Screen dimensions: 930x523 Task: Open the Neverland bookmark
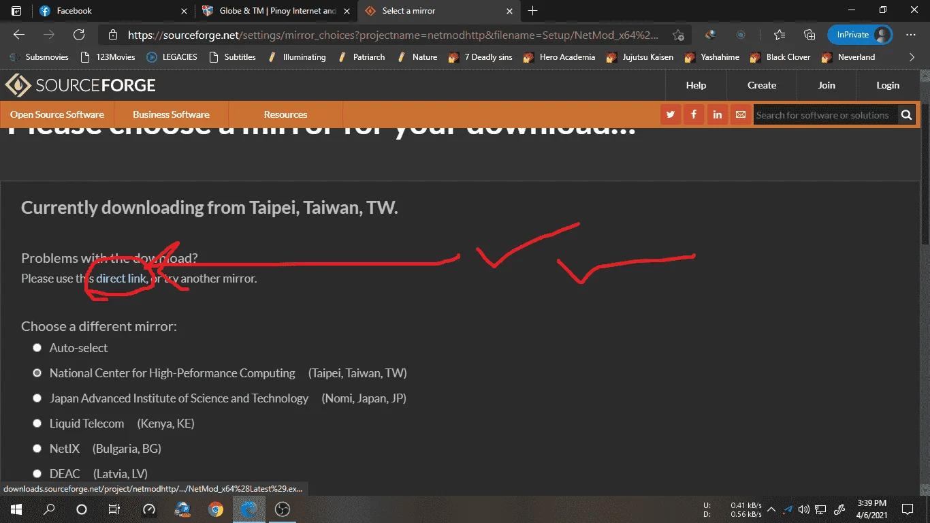pos(848,57)
